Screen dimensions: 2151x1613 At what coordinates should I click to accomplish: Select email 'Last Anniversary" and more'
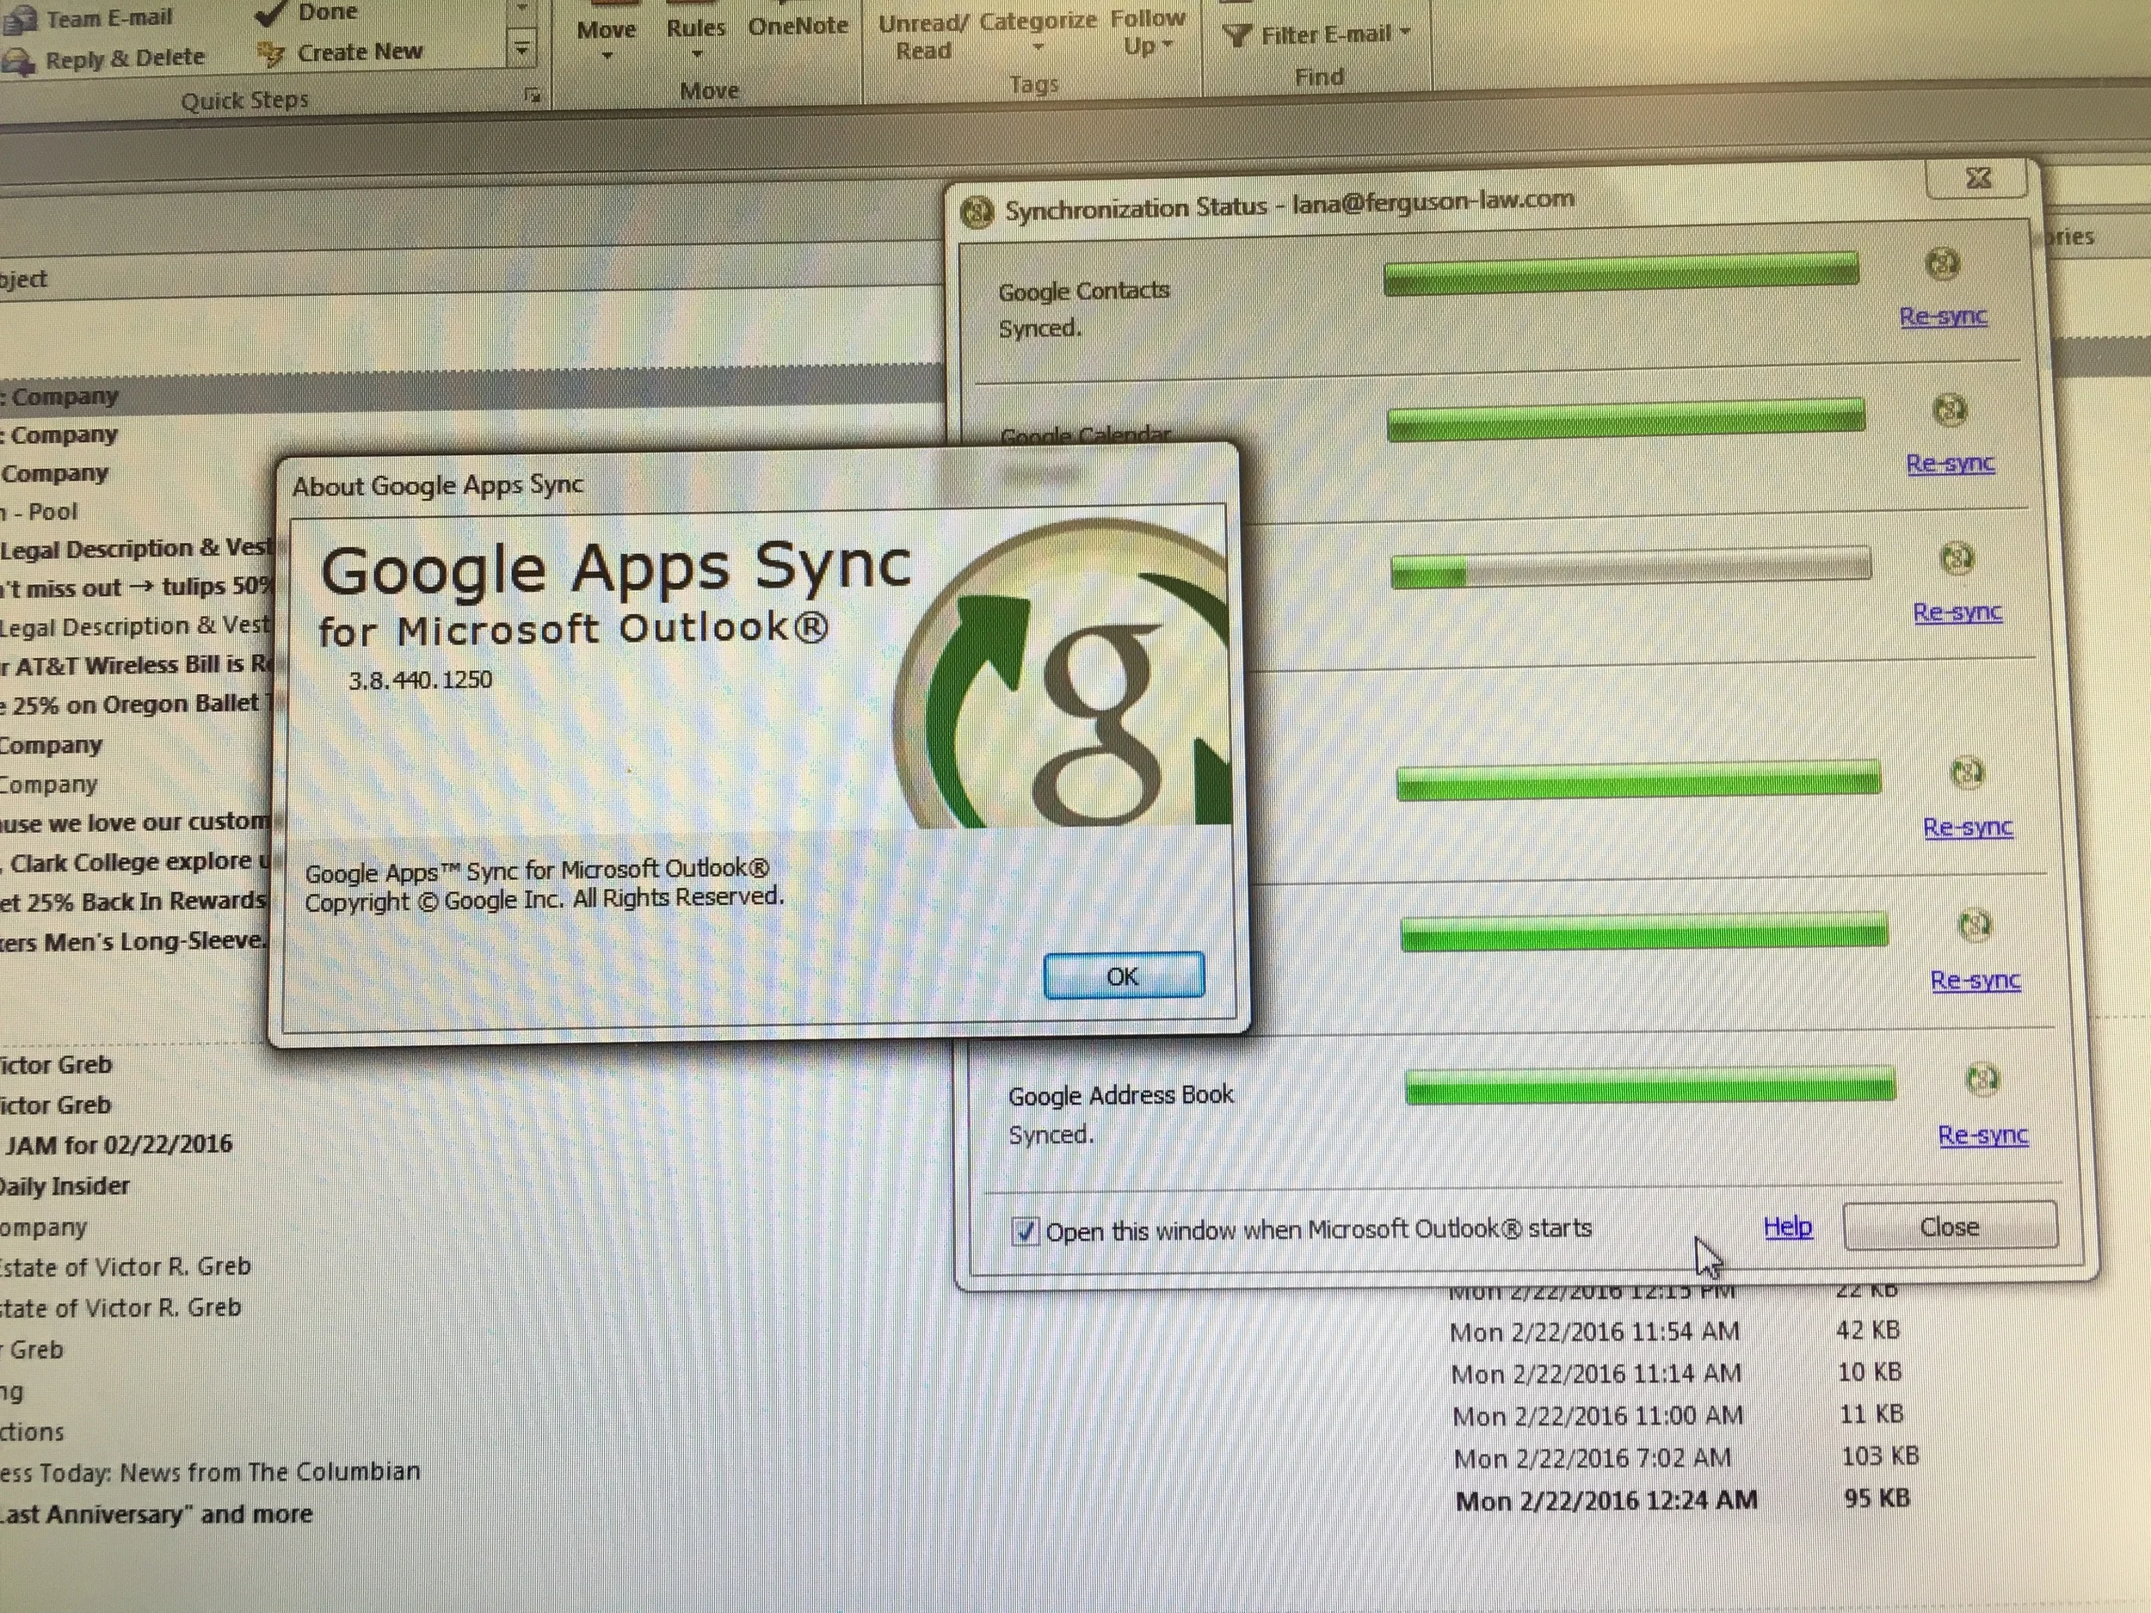(156, 1514)
